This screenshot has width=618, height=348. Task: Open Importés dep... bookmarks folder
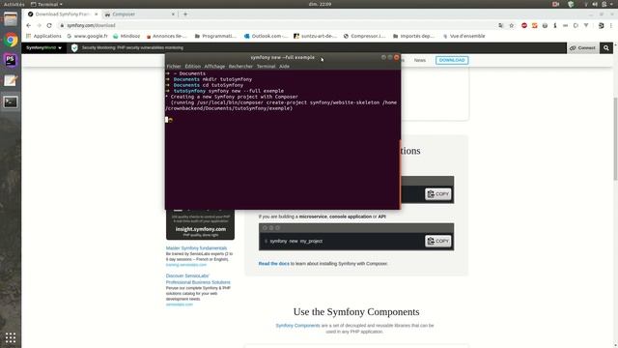(413, 36)
